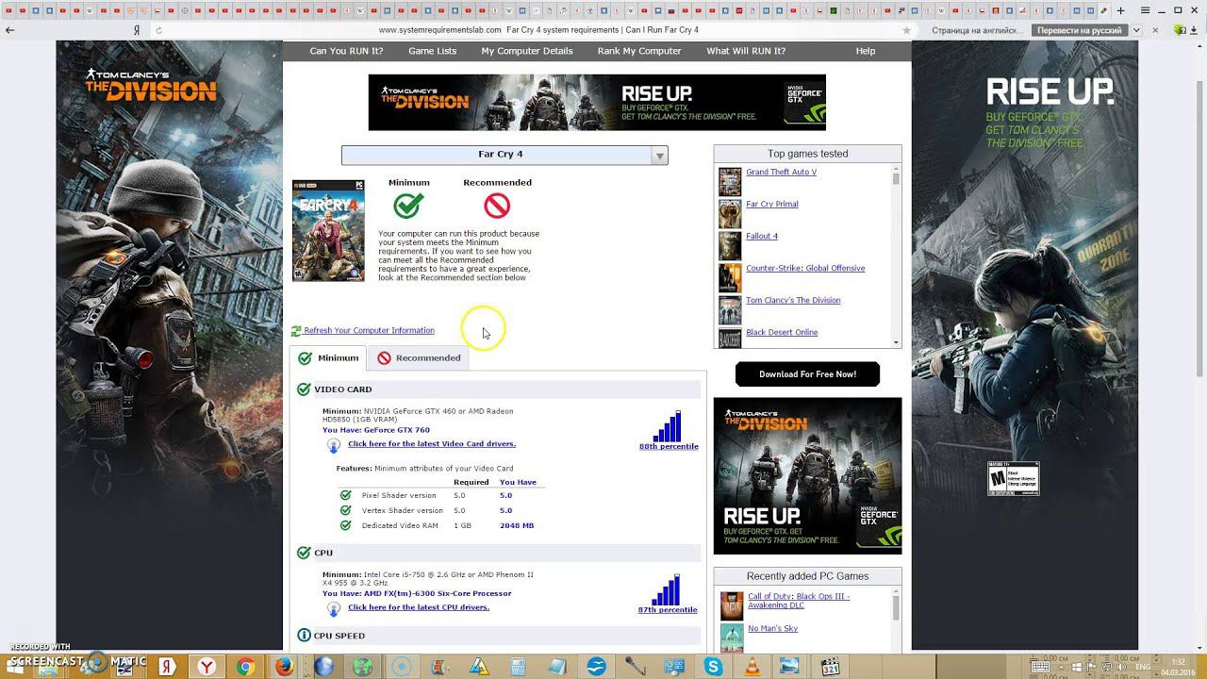
Task: Open Yandex Browser from the taskbar
Action: (206, 667)
